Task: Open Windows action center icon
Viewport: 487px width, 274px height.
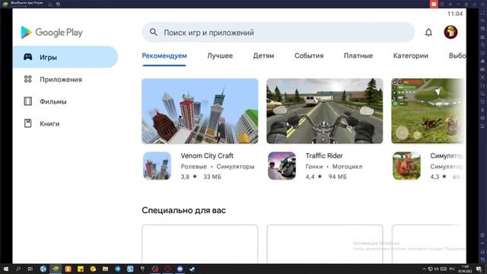Action: pos(479,269)
